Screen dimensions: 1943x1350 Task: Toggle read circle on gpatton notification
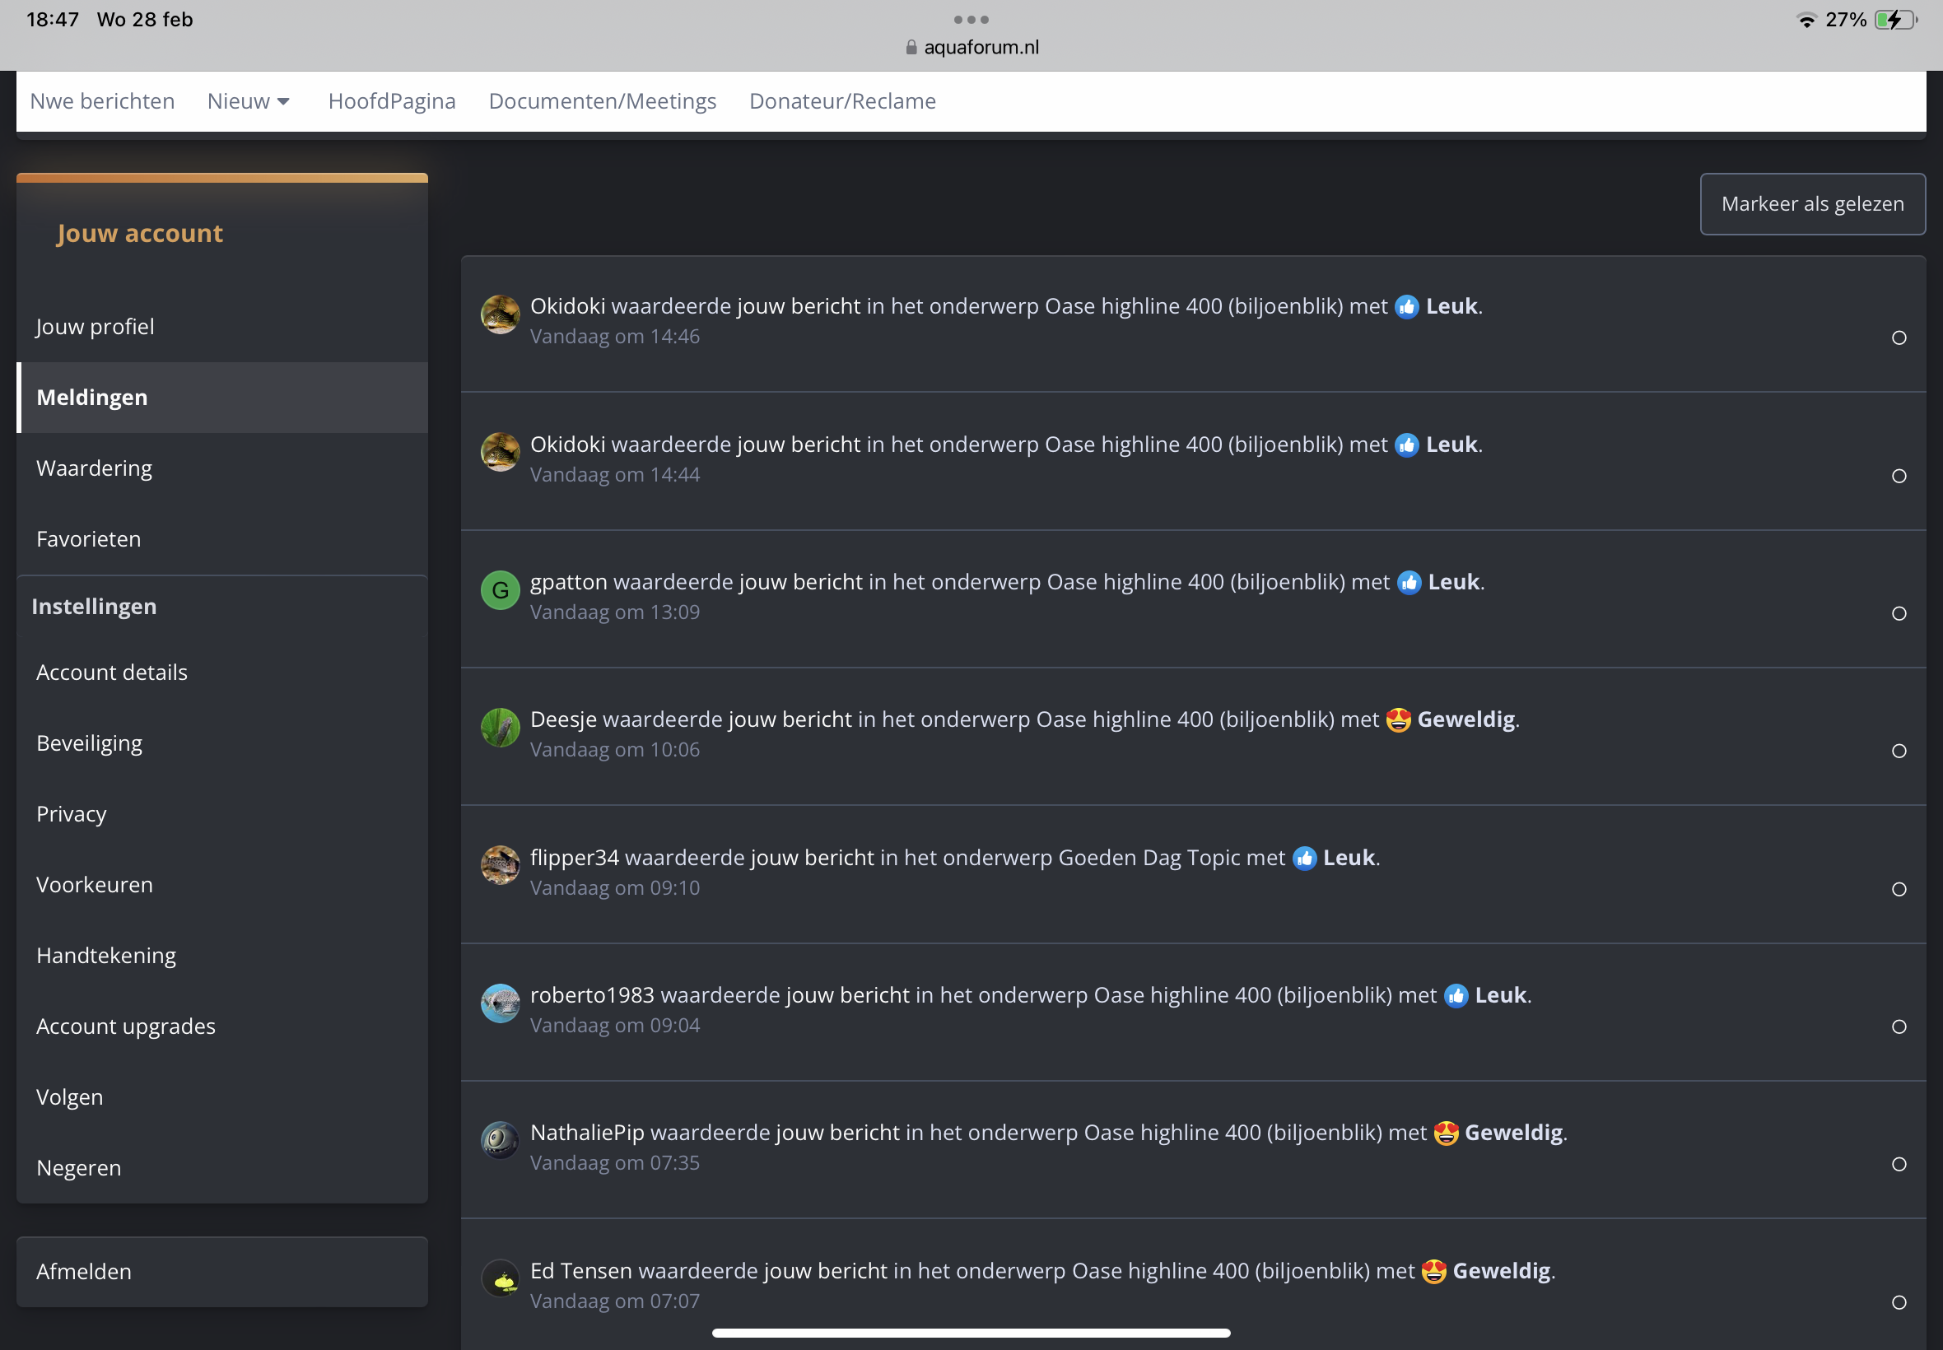click(1899, 614)
